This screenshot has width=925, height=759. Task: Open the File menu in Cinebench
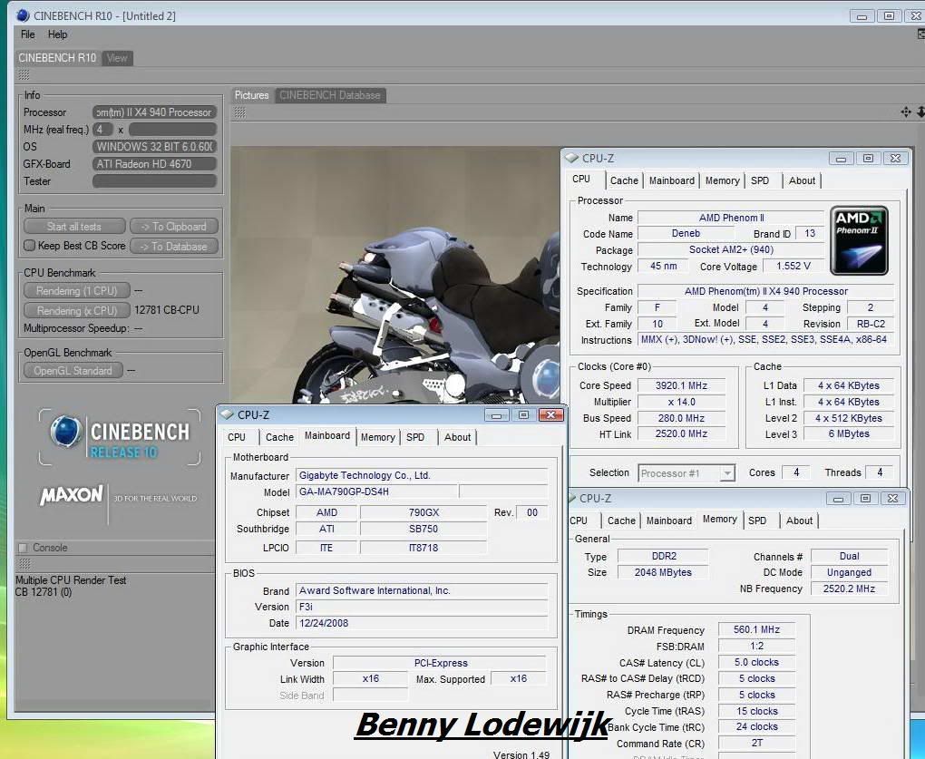28,34
